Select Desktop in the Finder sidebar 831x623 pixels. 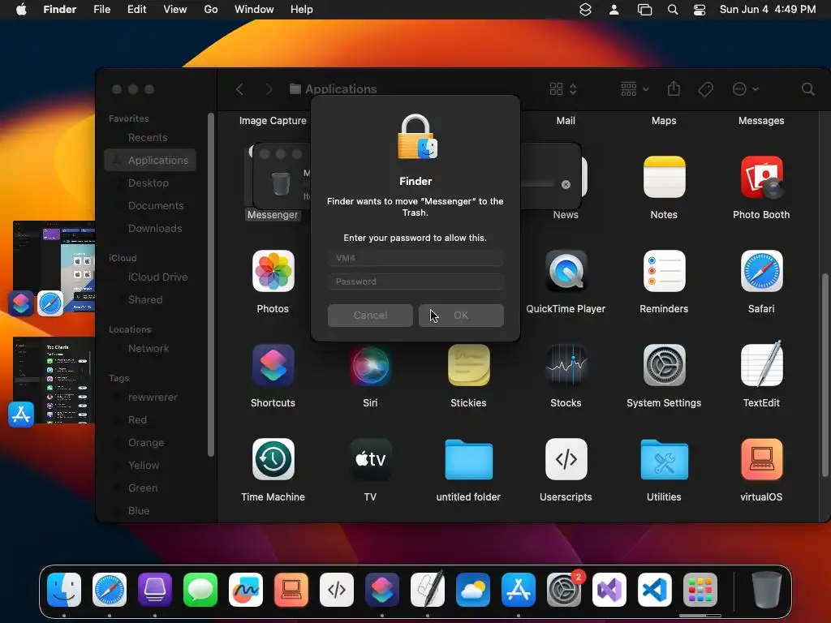[150, 183]
